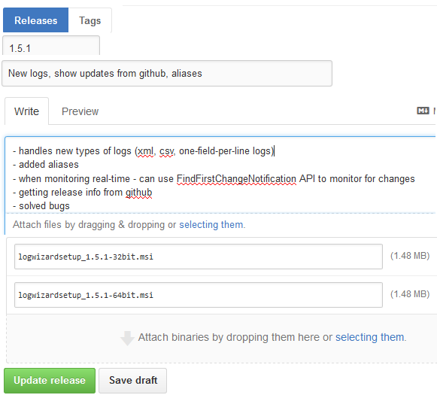Click the logwizardsetup 64bit.msi filename field
This screenshot has width=437, height=398.
coord(199,295)
